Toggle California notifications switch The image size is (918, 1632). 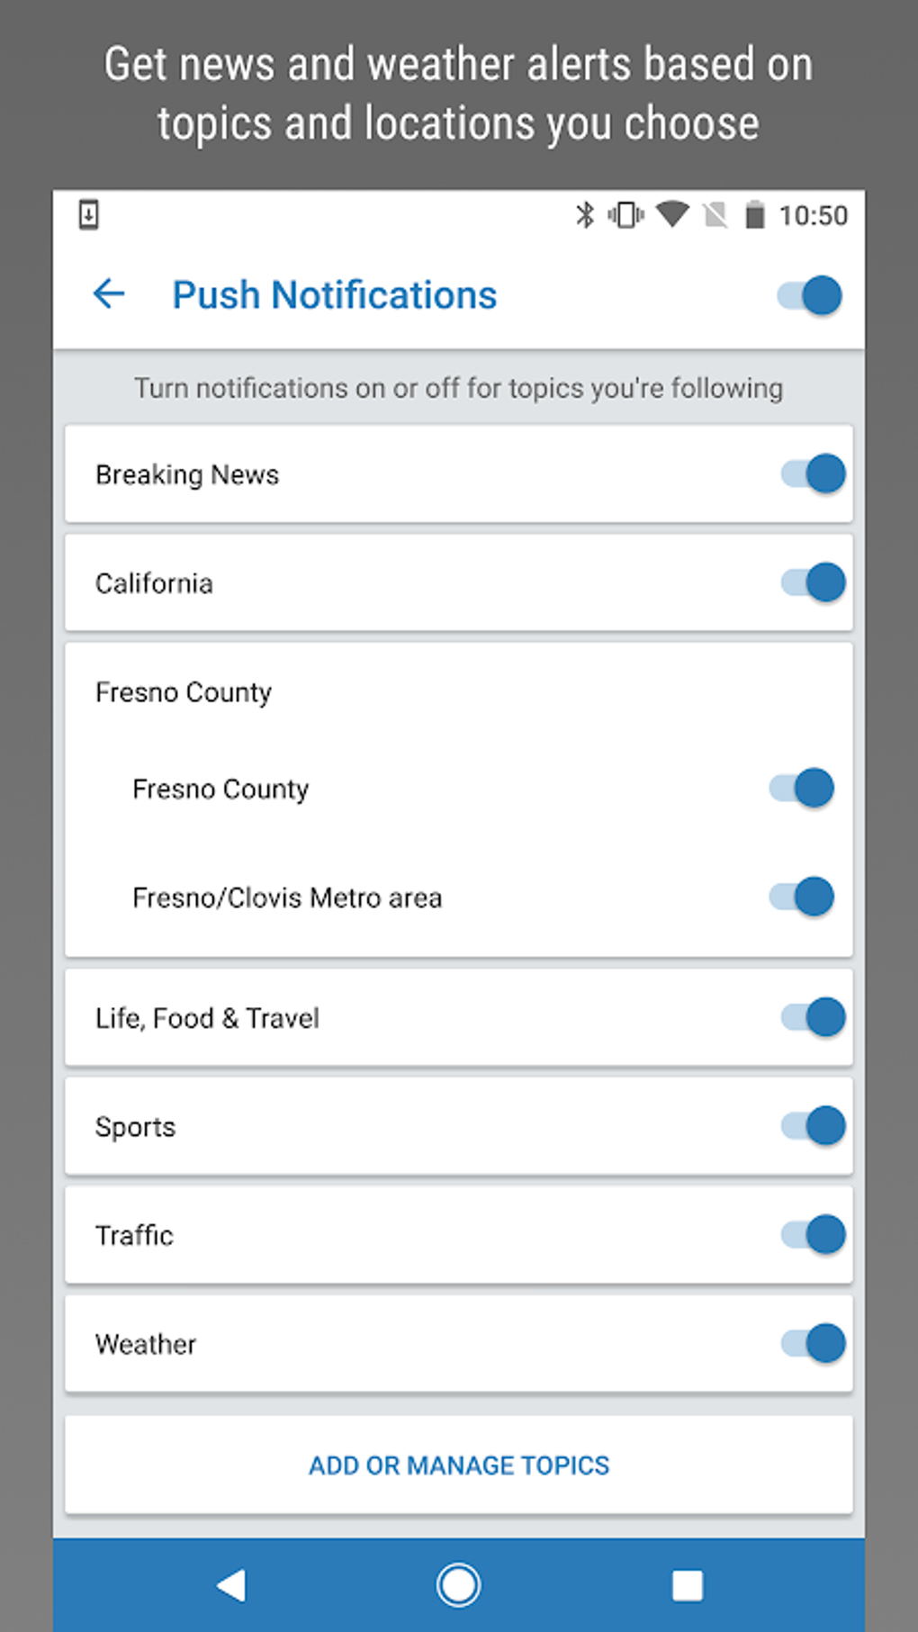(813, 582)
